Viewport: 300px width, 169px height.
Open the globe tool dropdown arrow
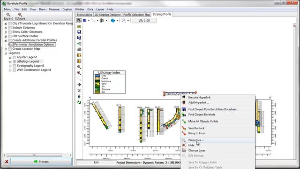117,20
